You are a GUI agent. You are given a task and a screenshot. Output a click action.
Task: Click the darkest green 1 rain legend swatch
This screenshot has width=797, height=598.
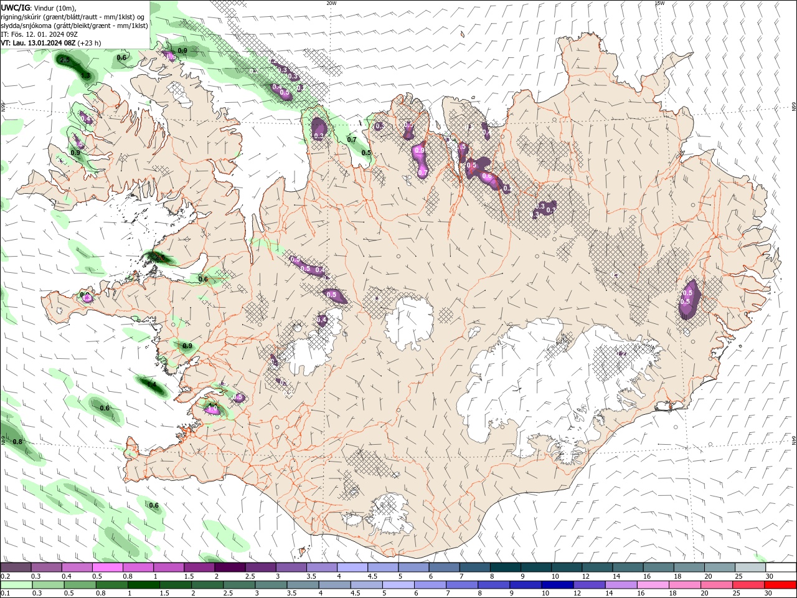click(144, 585)
